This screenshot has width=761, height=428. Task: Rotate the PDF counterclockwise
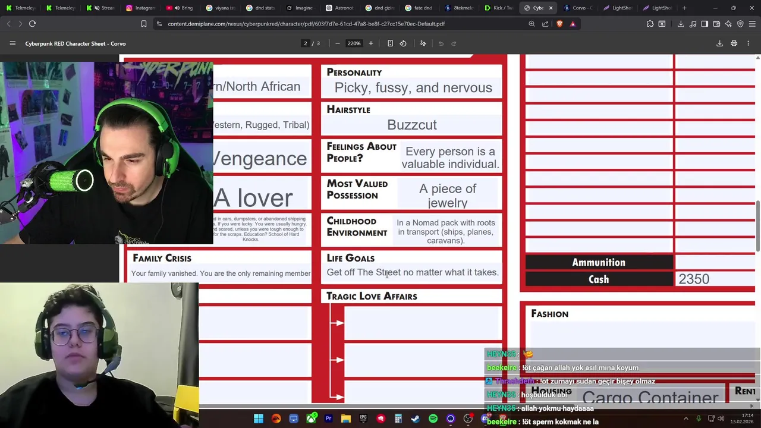(x=403, y=43)
